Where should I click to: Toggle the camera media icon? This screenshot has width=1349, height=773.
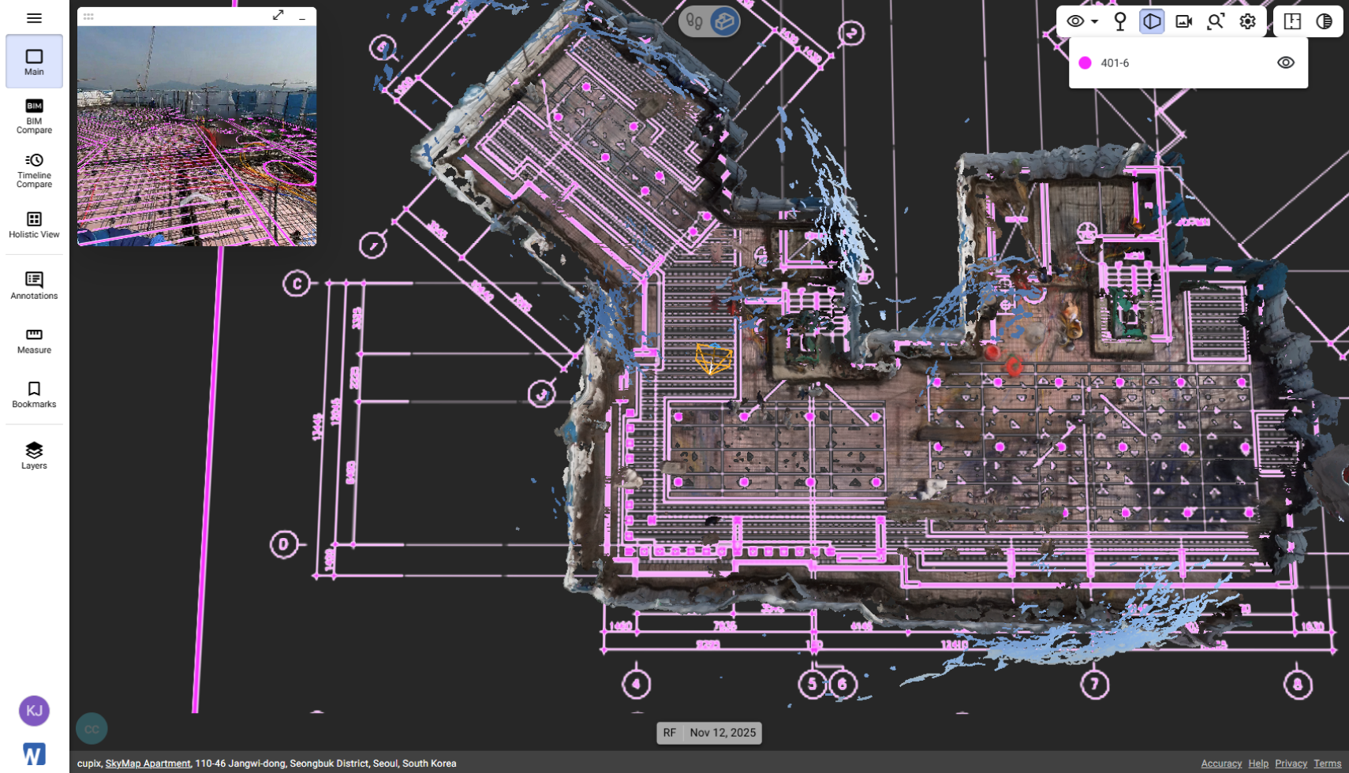click(x=1183, y=21)
